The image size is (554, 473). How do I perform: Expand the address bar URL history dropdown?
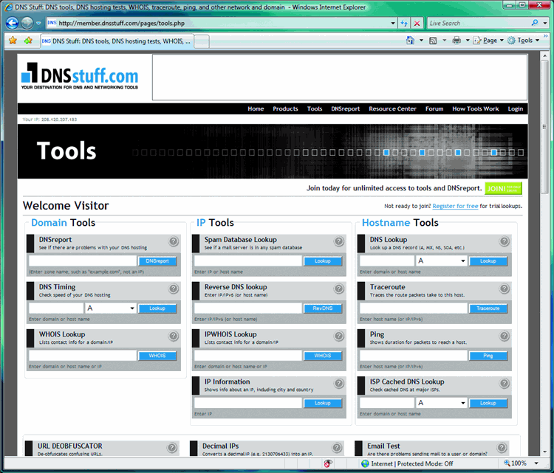point(393,24)
